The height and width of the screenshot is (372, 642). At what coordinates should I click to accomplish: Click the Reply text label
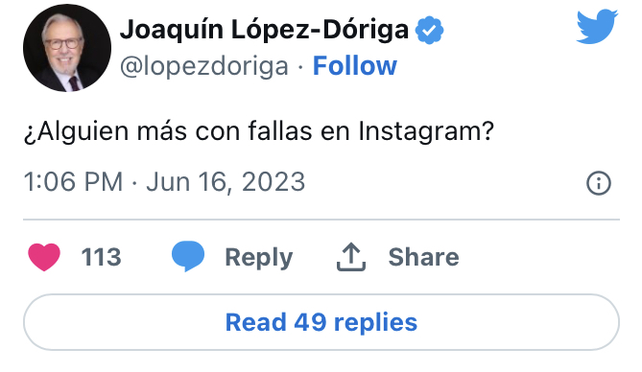259,258
